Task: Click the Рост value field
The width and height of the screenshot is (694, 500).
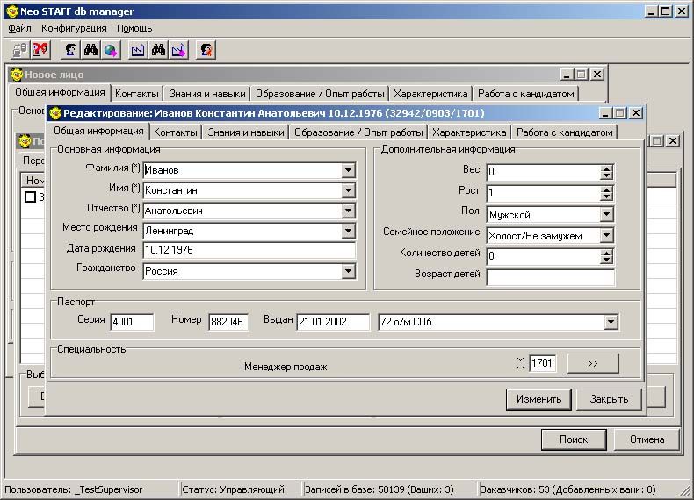Action: point(544,193)
